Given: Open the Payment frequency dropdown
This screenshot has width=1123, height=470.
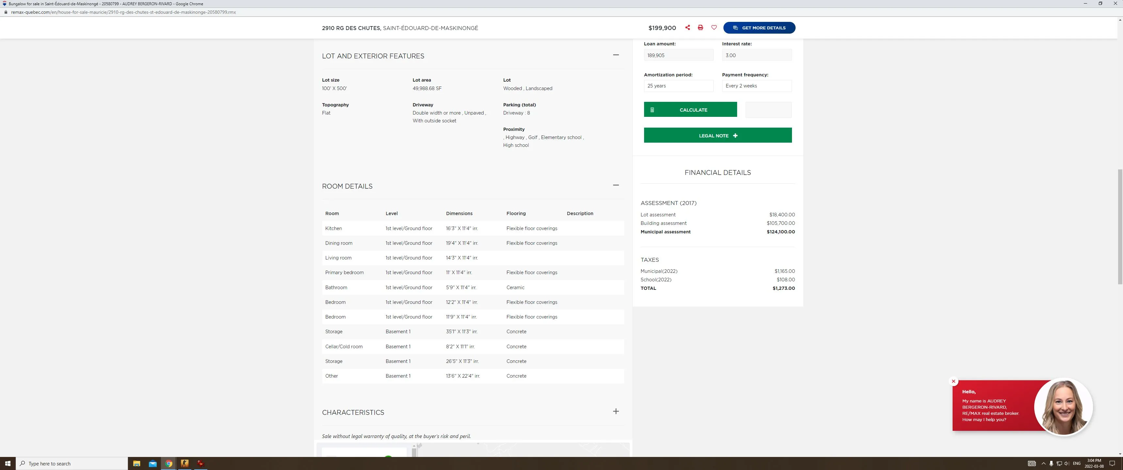Looking at the screenshot, I should pyautogui.click(x=756, y=86).
